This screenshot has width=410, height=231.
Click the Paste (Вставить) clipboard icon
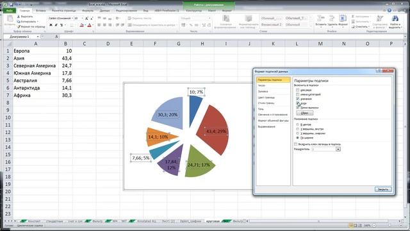10,19
